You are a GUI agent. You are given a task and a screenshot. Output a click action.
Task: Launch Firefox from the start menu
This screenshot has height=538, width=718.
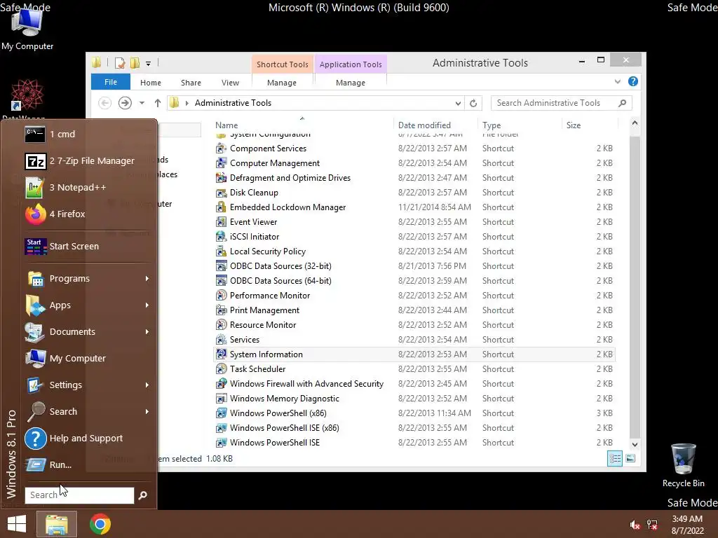click(x=87, y=214)
